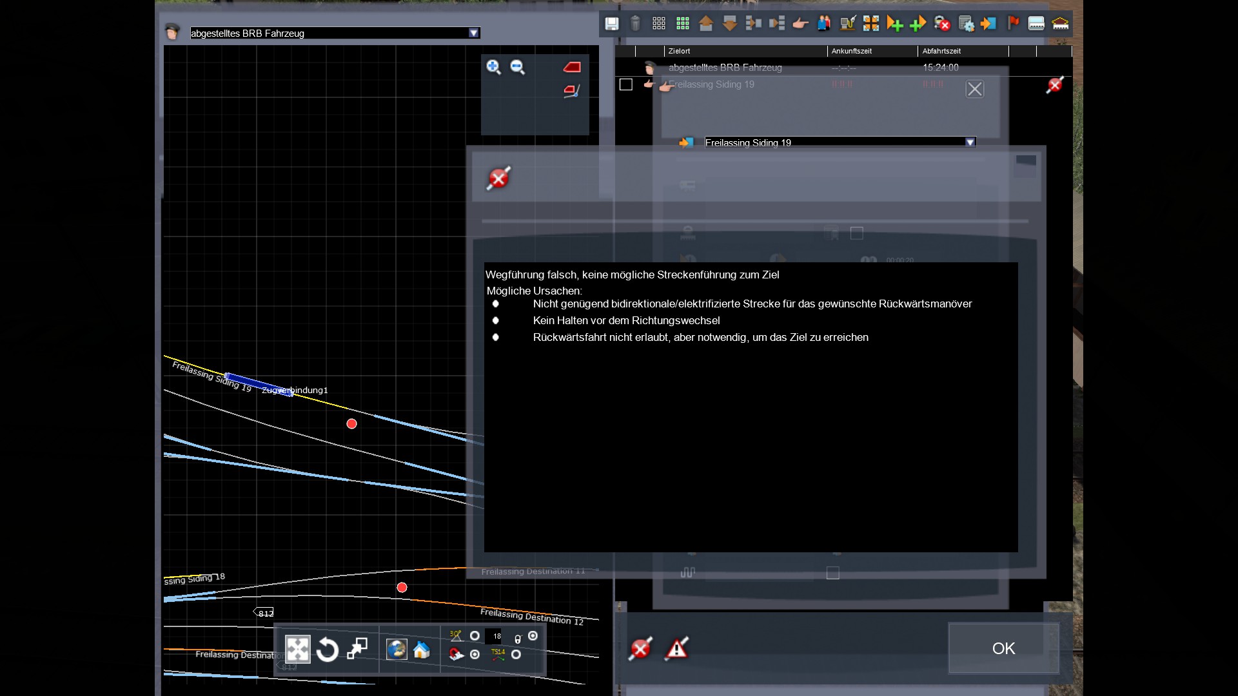Image resolution: width=1238 pixels, height=696 pixels.
Task: Zoom out on the 2D map
Action: point(517,67)
